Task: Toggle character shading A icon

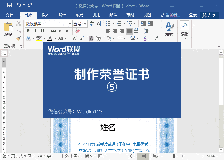Action: point(91,38)
